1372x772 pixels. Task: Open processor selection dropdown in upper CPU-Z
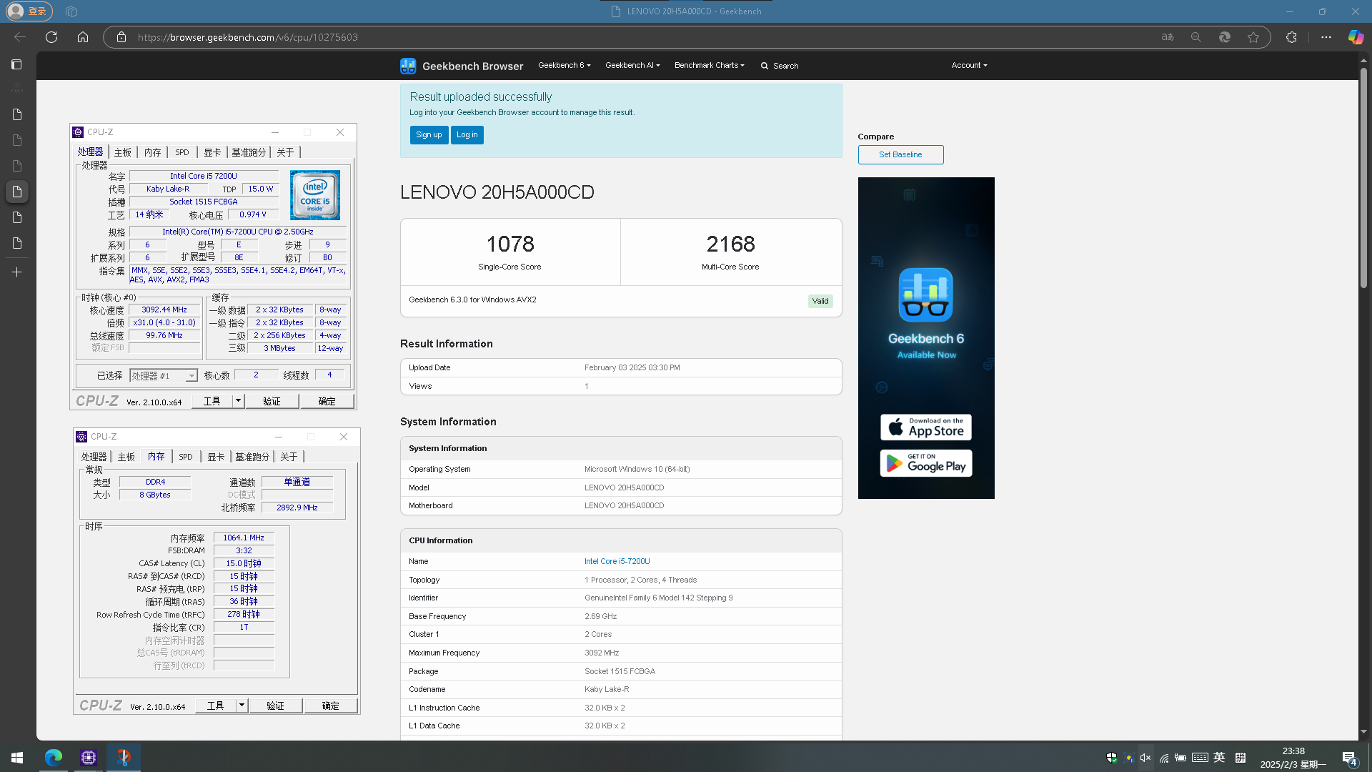pyautogui.click(x=192, y=376)
